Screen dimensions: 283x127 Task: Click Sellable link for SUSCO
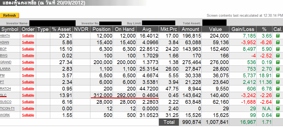click(x=28, y=102)
